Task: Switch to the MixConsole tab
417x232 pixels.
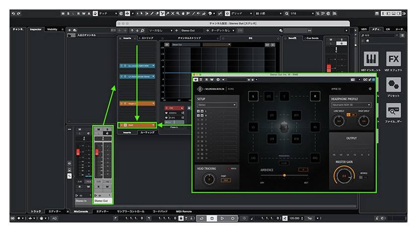Action: click(79, 211)
